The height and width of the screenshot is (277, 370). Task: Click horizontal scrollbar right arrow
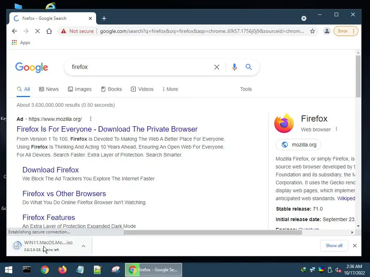click(352, 233)
